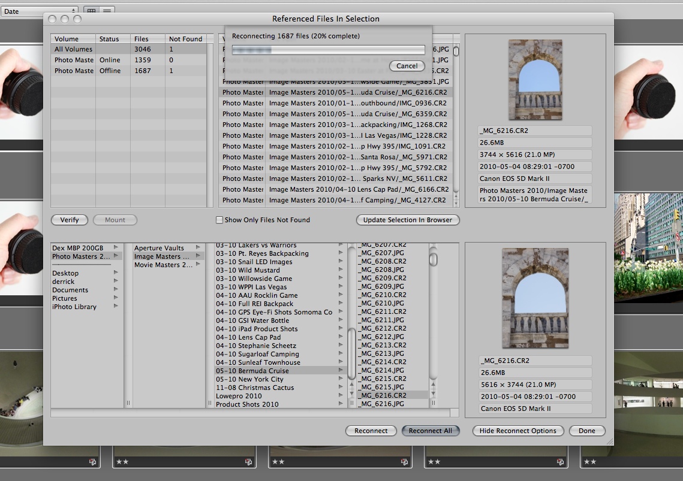The width and height of the screenshot is (683, 481).
Task: Select _MG_6212.CR2 in file list
Action: coord(383,328)
